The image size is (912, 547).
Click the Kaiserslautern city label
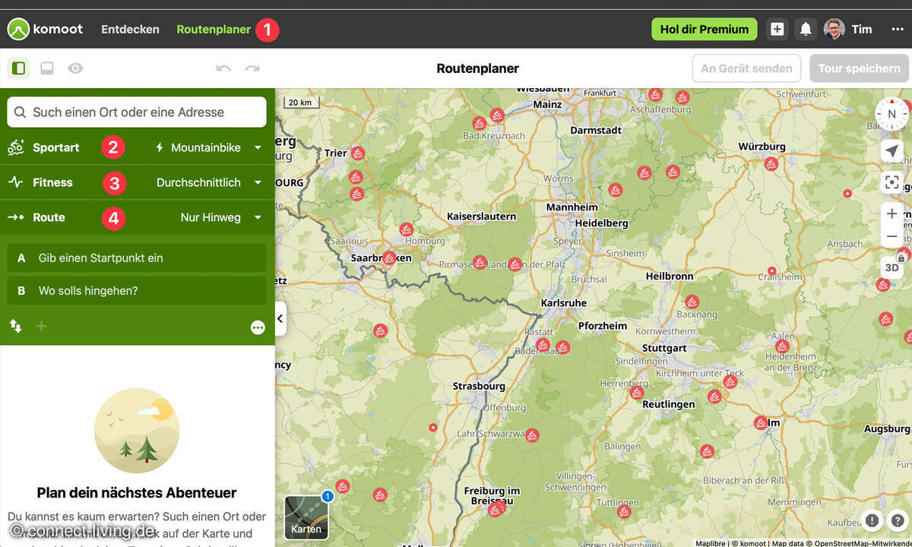[481, 217]
